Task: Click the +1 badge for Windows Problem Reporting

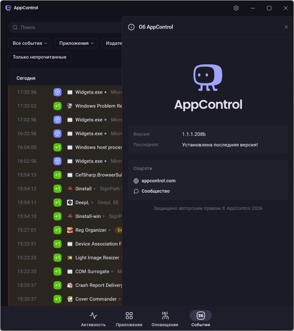Action: pos(57,106)
